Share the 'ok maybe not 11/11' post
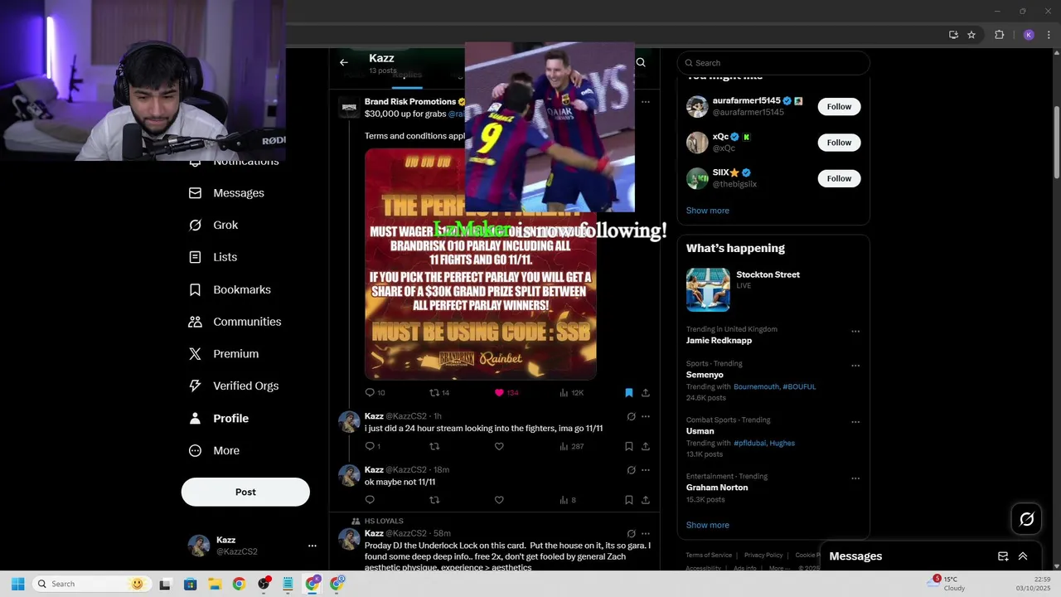Viewport: 1061px width, 597px height. (646, 499)
